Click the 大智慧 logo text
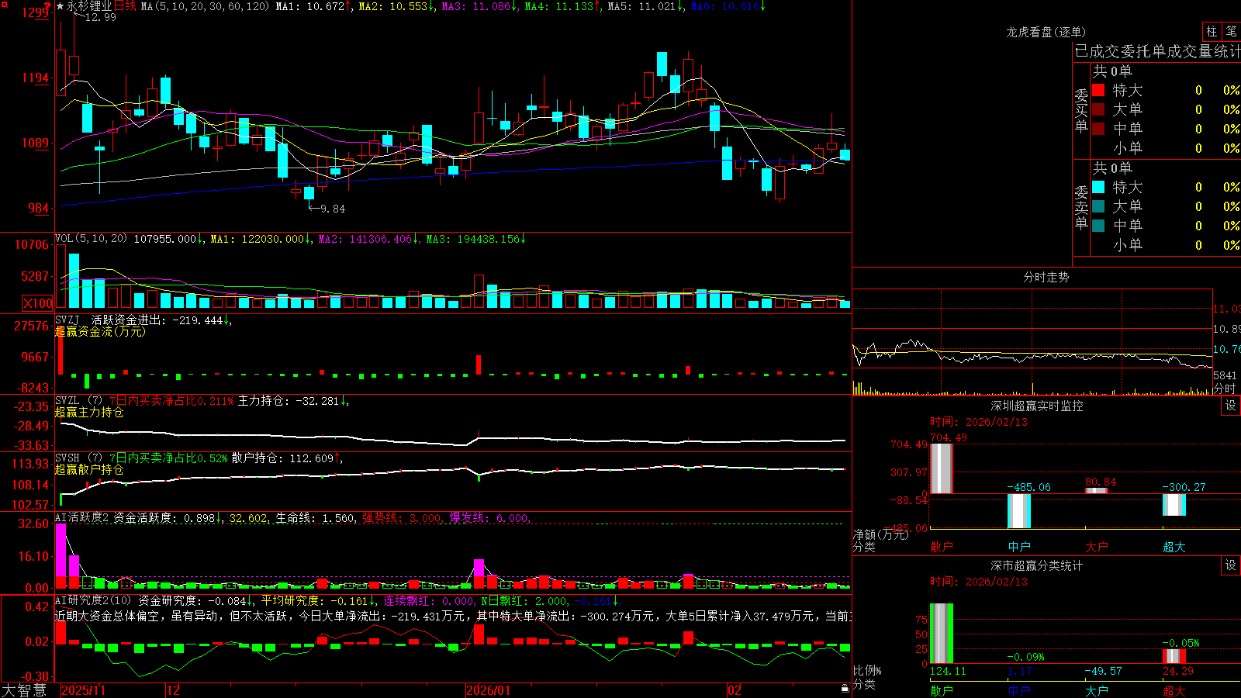1241x698 pixels. (24, 690)
